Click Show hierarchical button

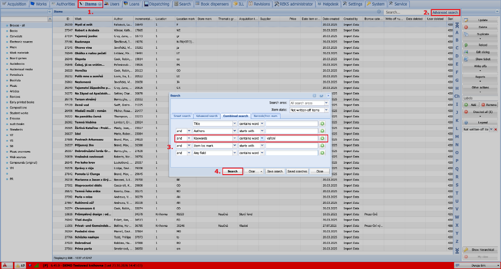click(480, 250)
